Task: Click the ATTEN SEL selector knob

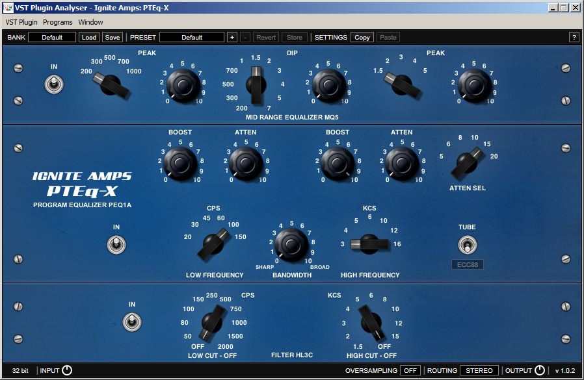Action: tap(467, 163)
